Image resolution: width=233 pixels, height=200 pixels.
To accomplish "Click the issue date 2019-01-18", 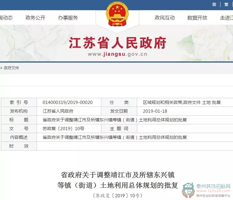I will 155,111.
